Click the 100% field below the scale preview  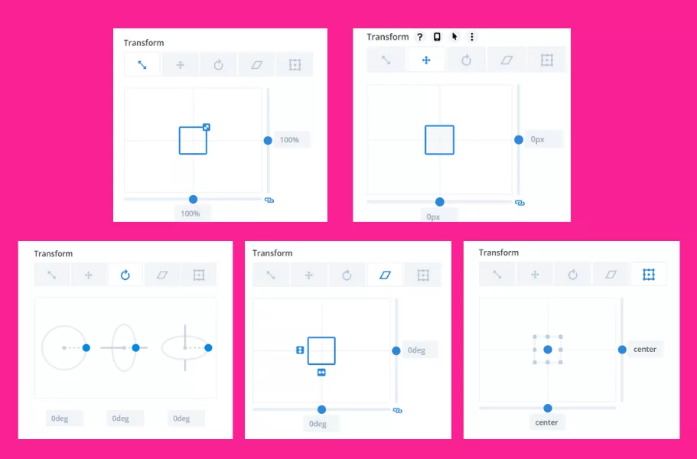pos(193,213)
